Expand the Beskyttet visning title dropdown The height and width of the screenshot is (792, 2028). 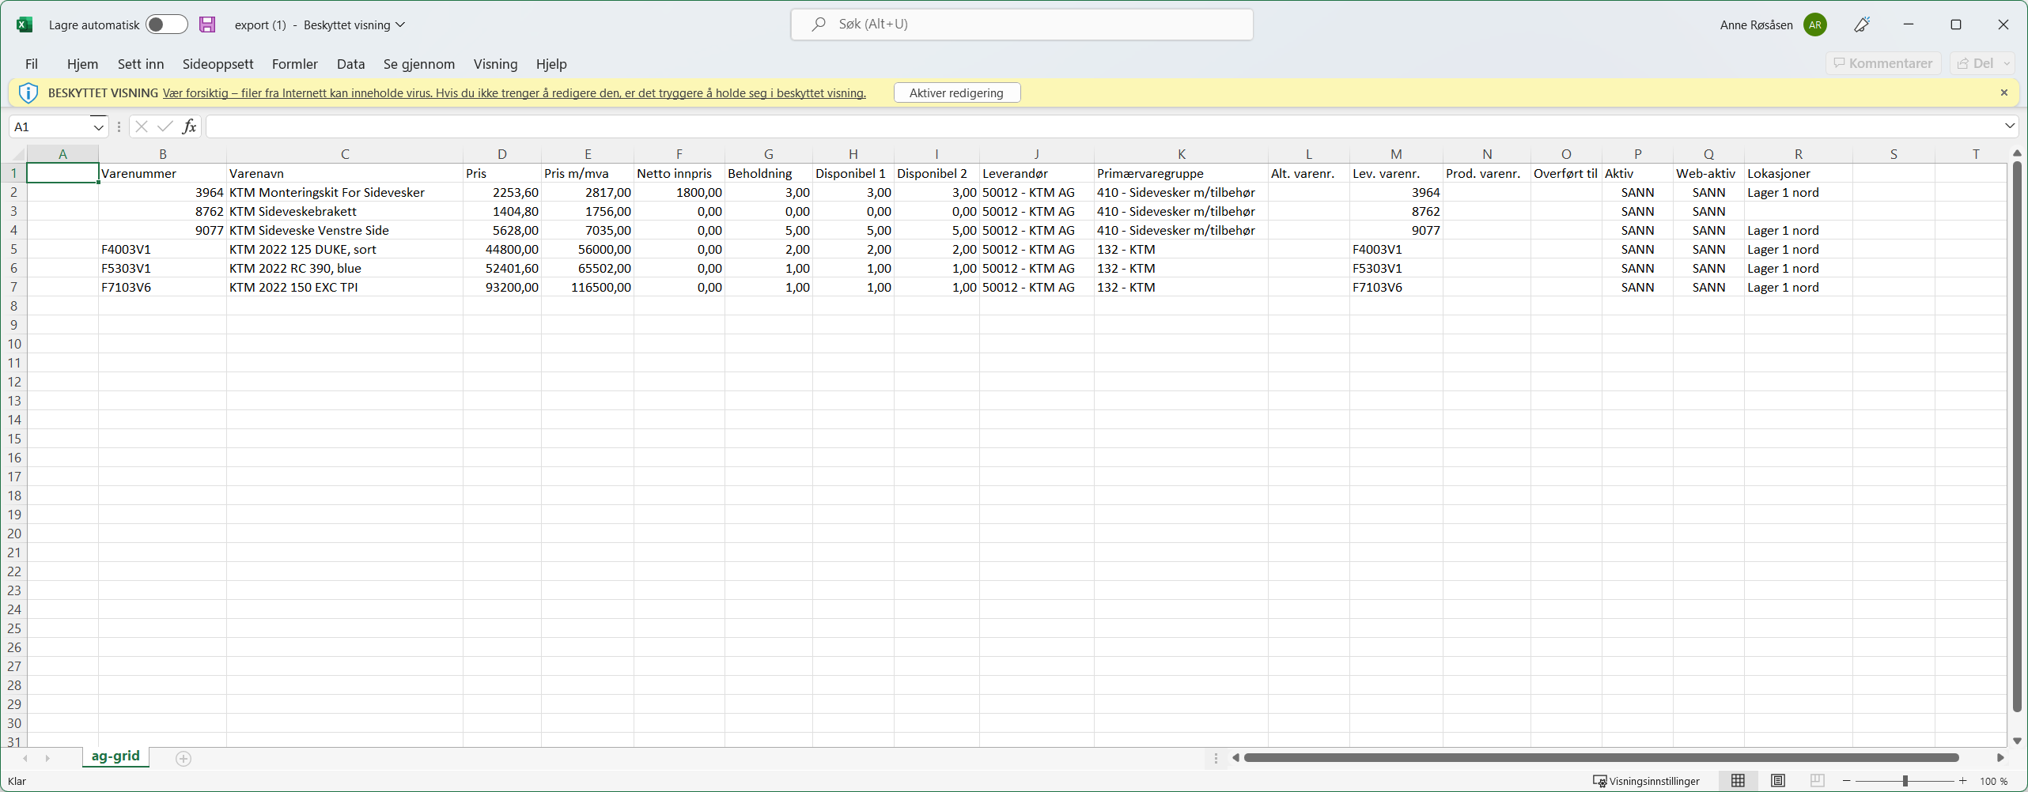400,25
